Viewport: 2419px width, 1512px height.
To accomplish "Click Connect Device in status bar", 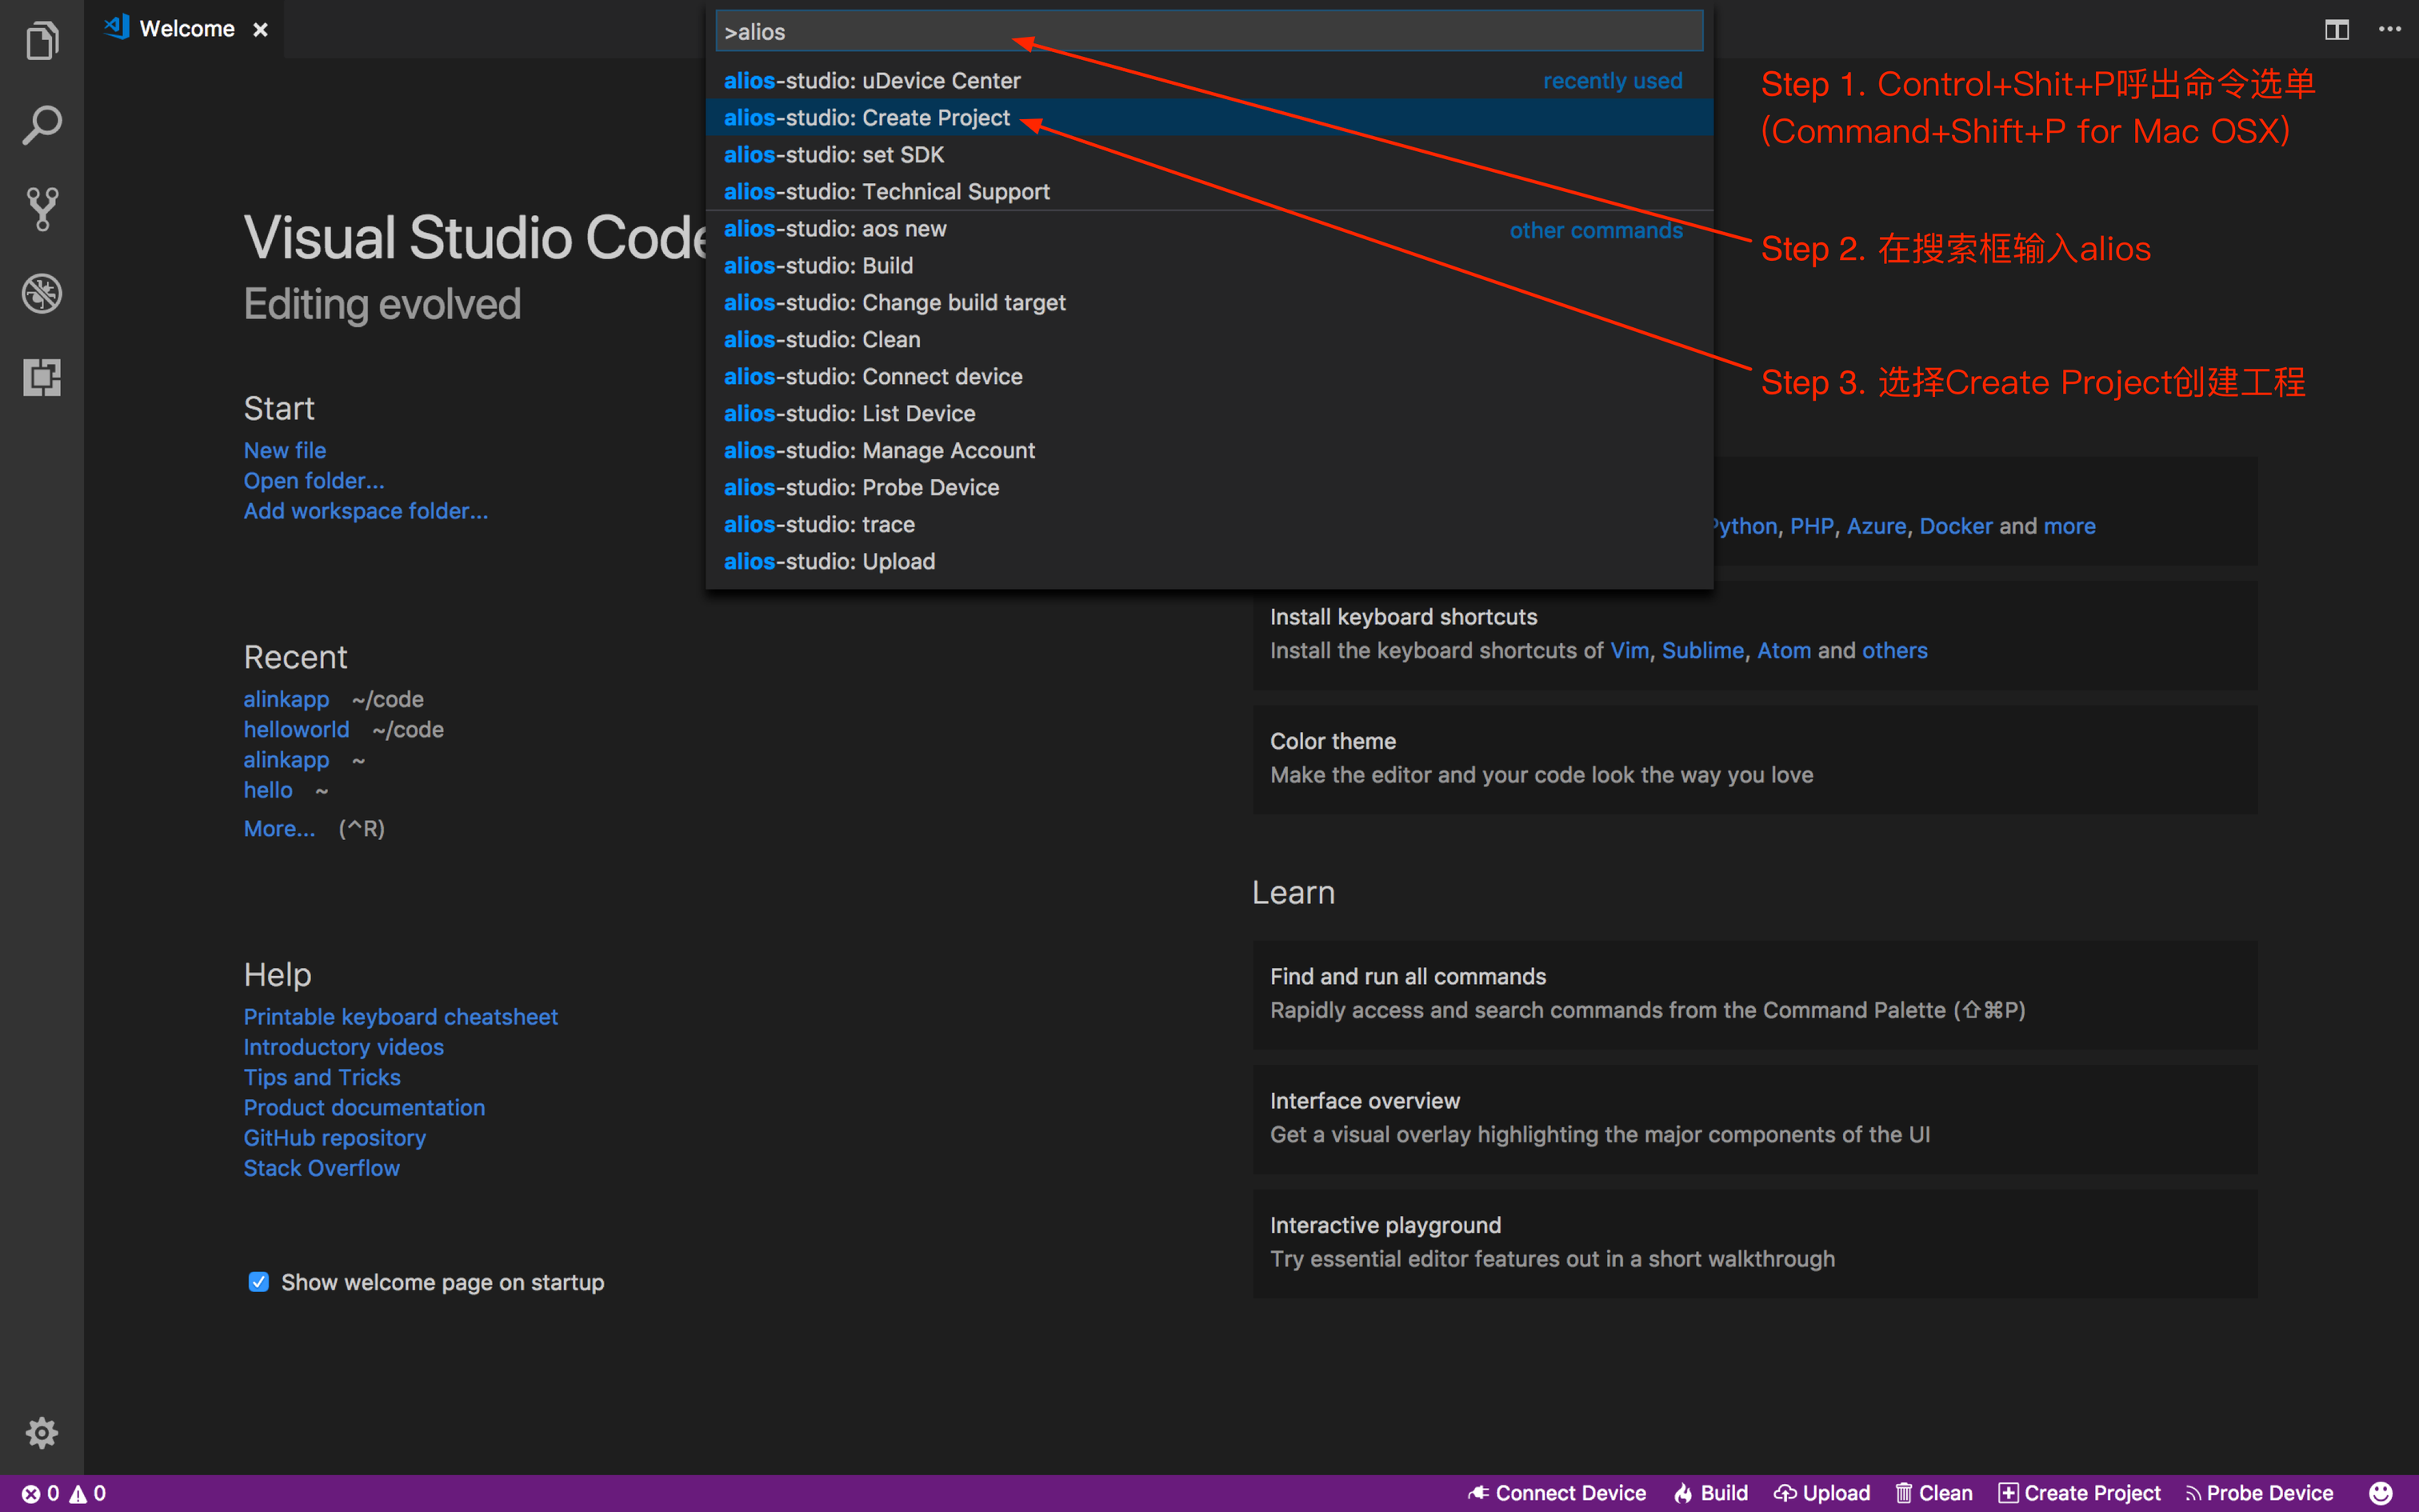I will pos(1557,1493).
